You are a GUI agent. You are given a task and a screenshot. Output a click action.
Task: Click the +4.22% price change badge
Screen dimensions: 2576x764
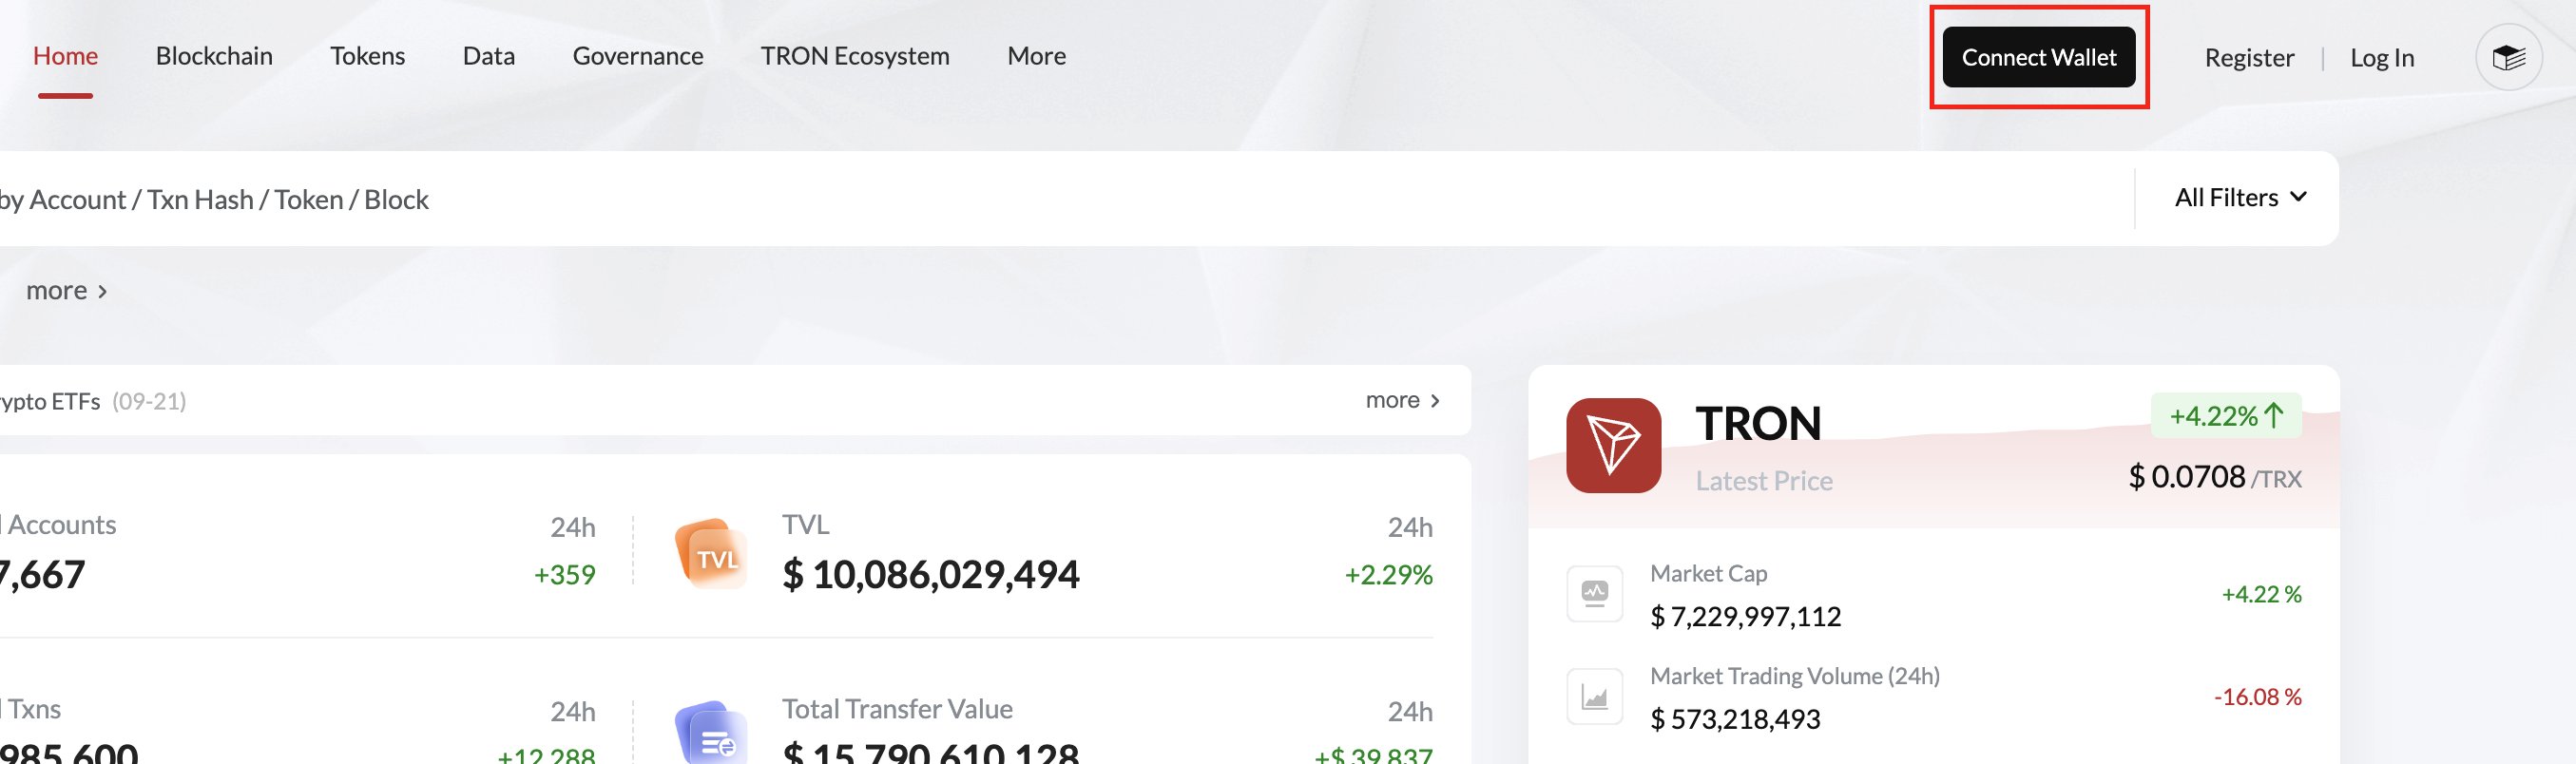click(2225, 415)
